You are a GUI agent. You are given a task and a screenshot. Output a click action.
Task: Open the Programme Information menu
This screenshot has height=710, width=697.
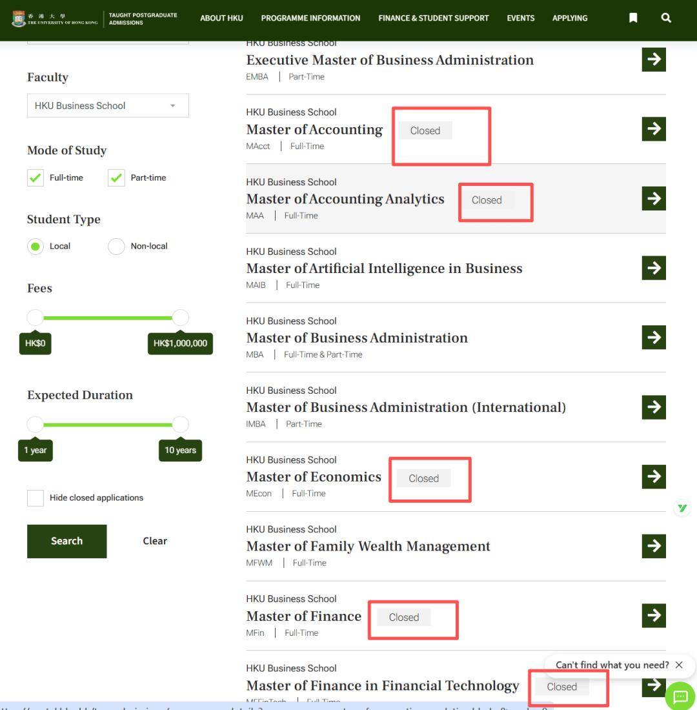(310, 18)
